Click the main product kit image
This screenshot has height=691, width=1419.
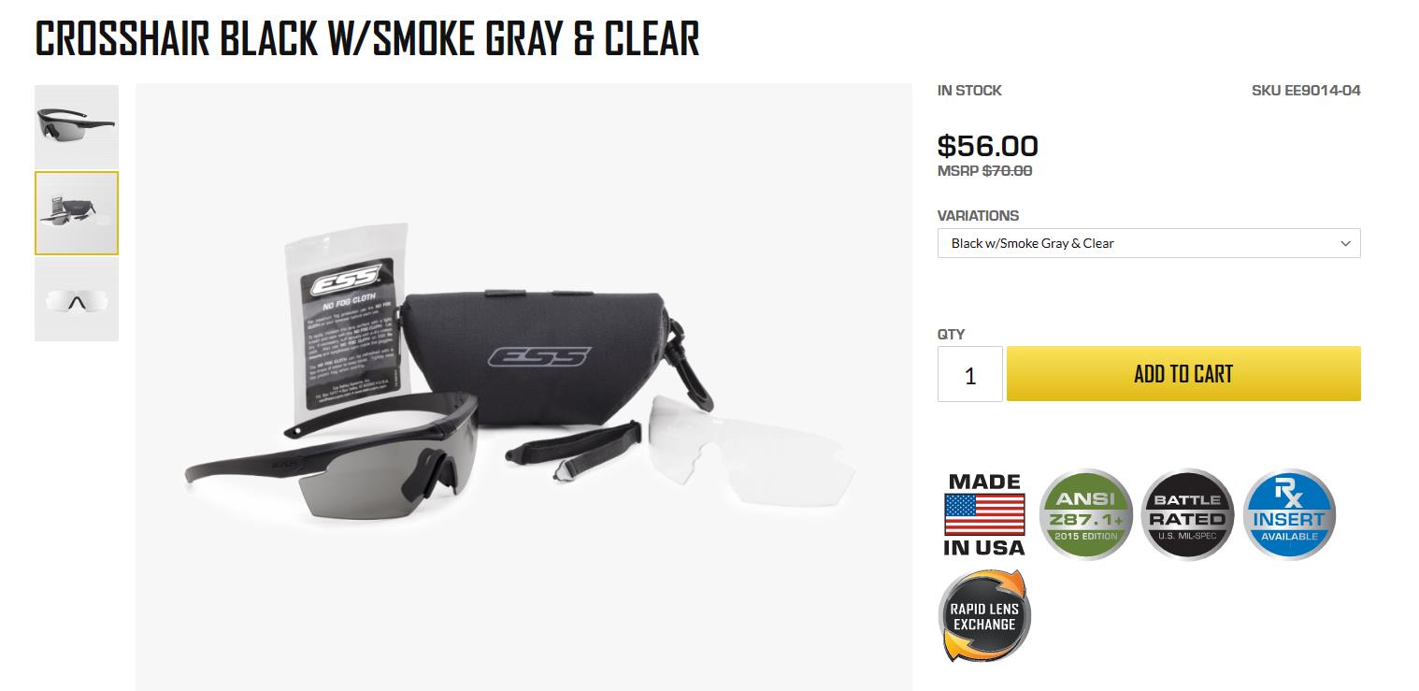[x=523, y=387]
